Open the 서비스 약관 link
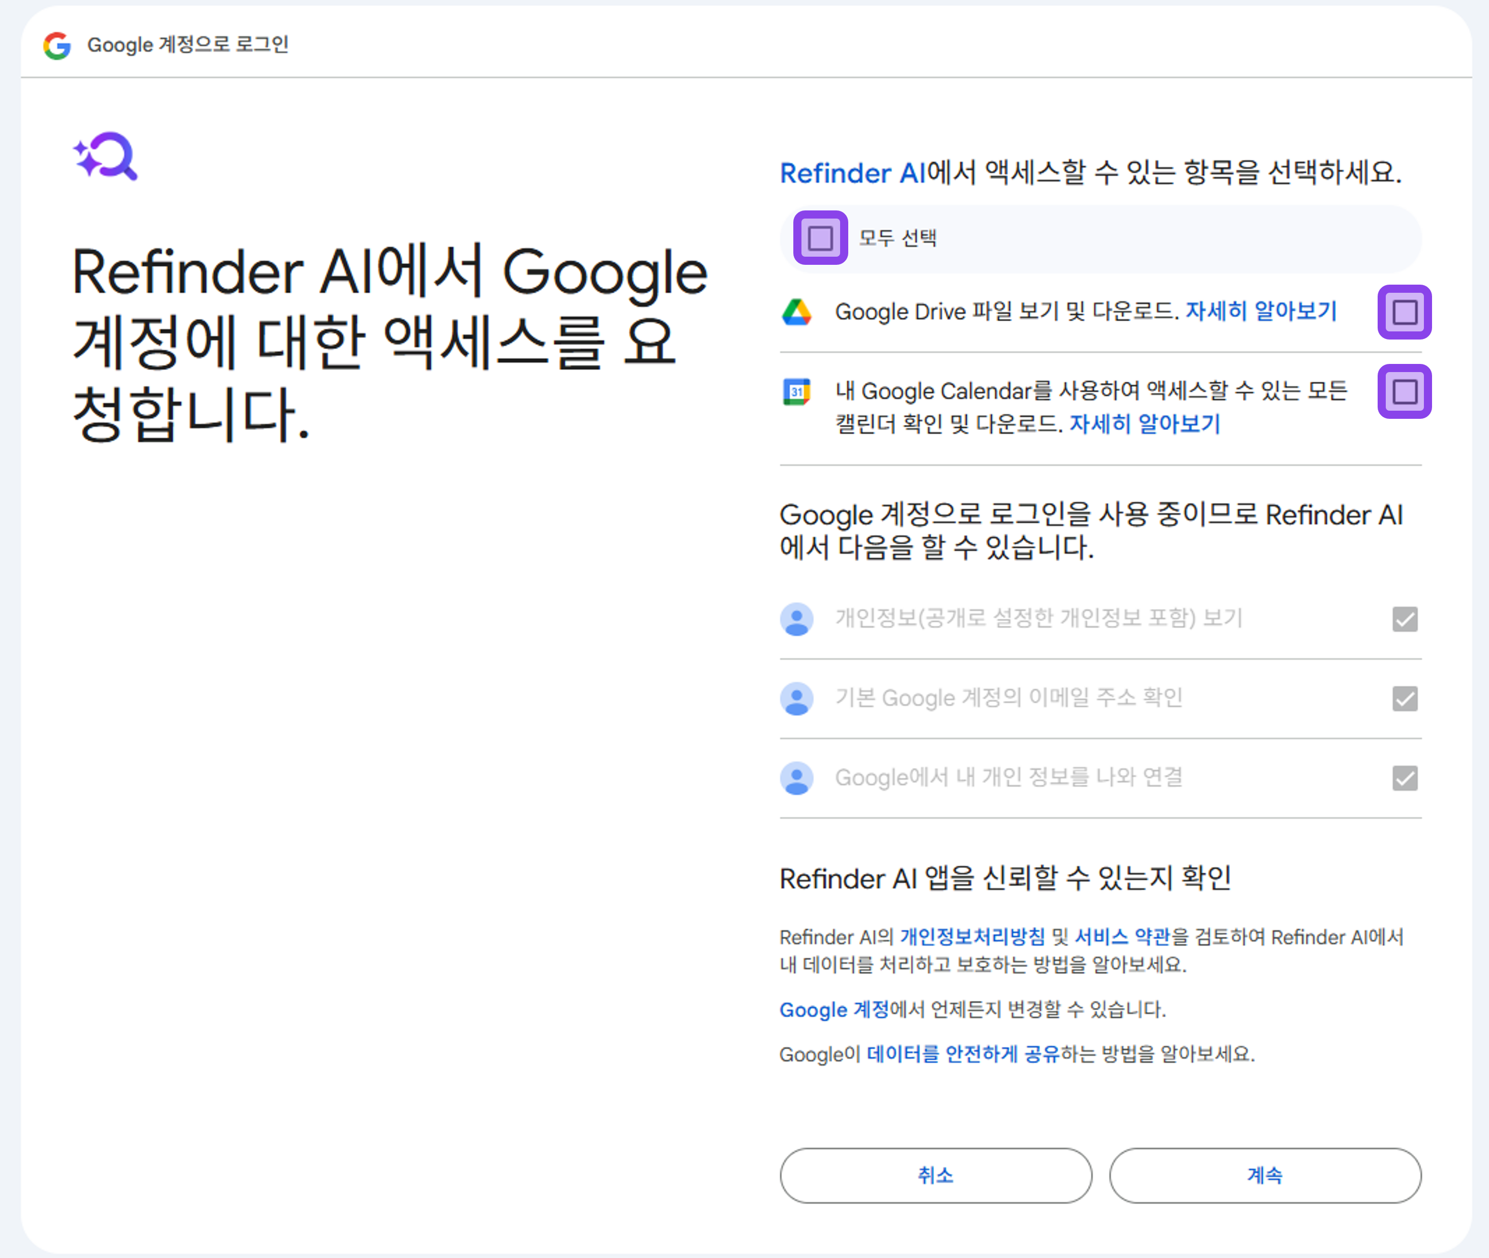Image resolution: width=1489 pixels, height=1258 pixels. 1122,936
